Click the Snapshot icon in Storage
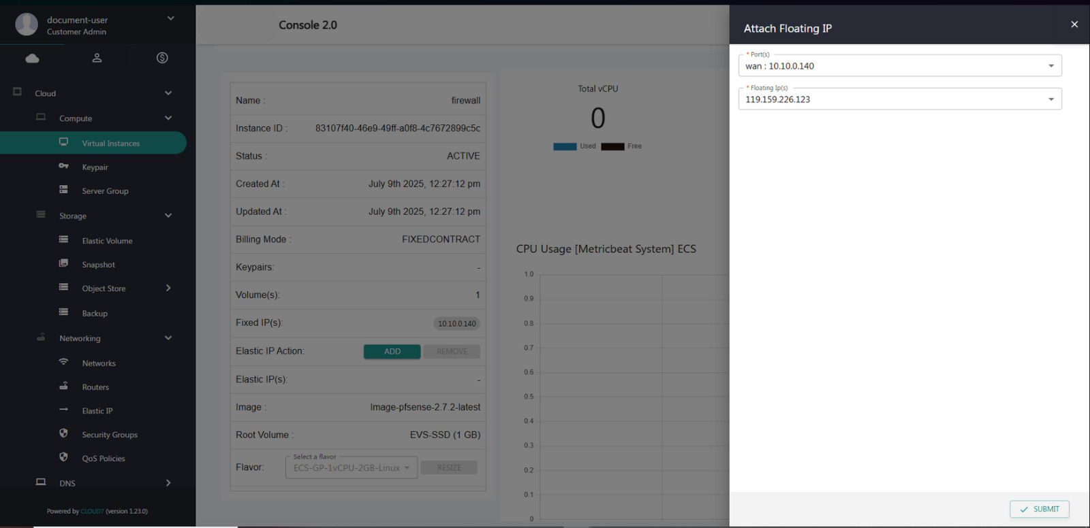Viewport: 1090px width, 528px height. pos(63,264)
